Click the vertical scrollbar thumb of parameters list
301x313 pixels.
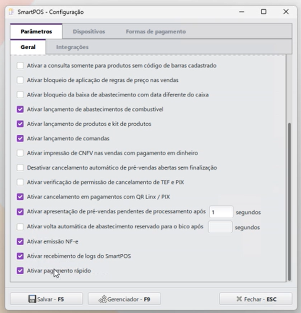[289, 202]
